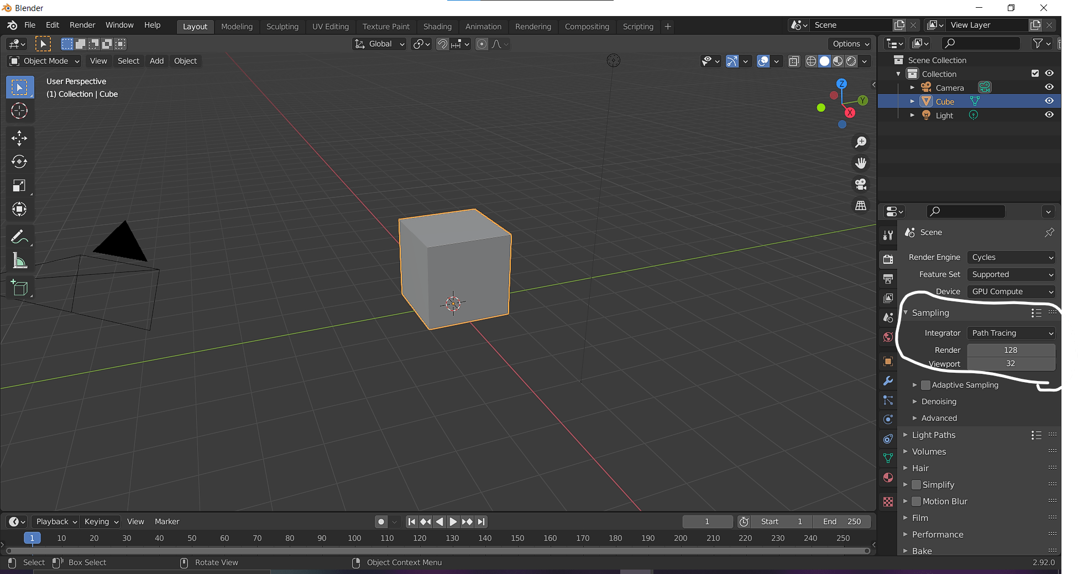Click the current frame field showing 1

coord(707,521)
